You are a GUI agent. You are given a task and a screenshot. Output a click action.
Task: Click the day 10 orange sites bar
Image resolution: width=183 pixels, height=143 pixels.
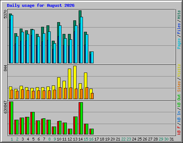pos(60,93)
